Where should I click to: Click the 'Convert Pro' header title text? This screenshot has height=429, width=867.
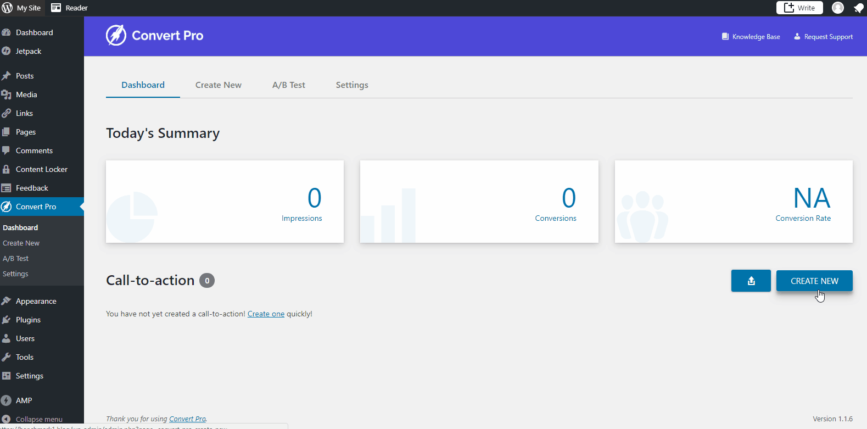[167, 35]
